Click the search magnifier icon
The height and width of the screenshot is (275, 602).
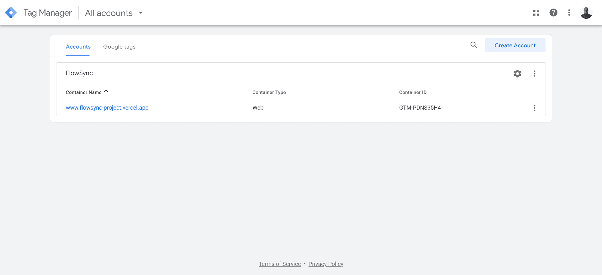[474, 45]
